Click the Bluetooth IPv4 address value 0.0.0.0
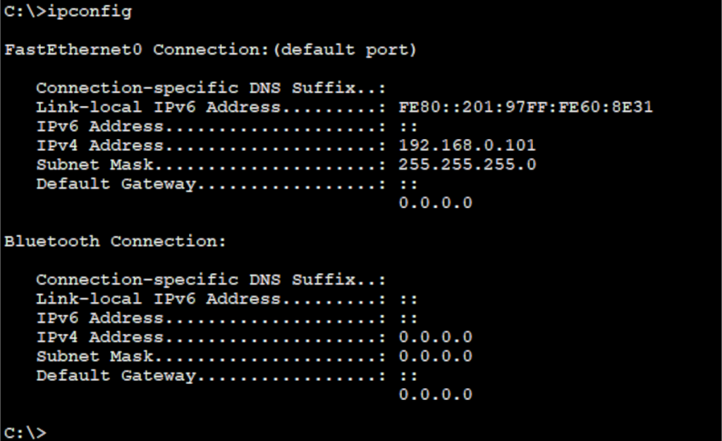The height and width of the screenshot is (441, 722). (x=435, y=337)
